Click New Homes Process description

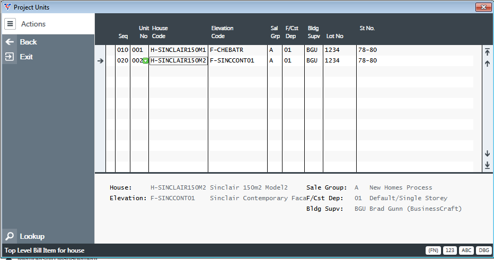tap(400, 187)
